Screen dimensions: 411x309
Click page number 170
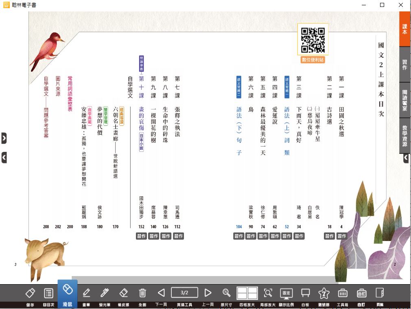[116, 227]
